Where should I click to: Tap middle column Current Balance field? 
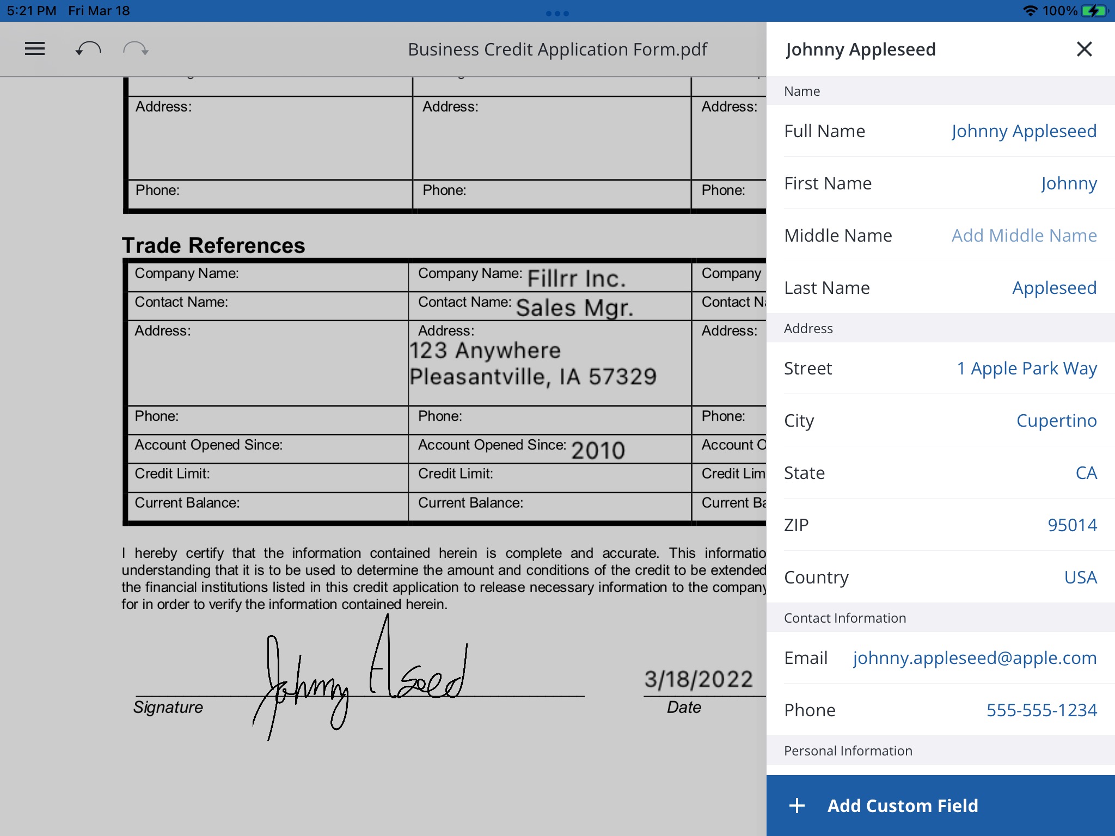coord(549,507)
